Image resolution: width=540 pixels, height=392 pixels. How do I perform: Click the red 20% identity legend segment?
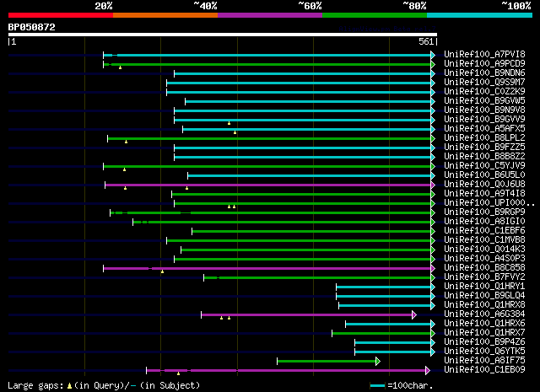[x=61, y=15]
